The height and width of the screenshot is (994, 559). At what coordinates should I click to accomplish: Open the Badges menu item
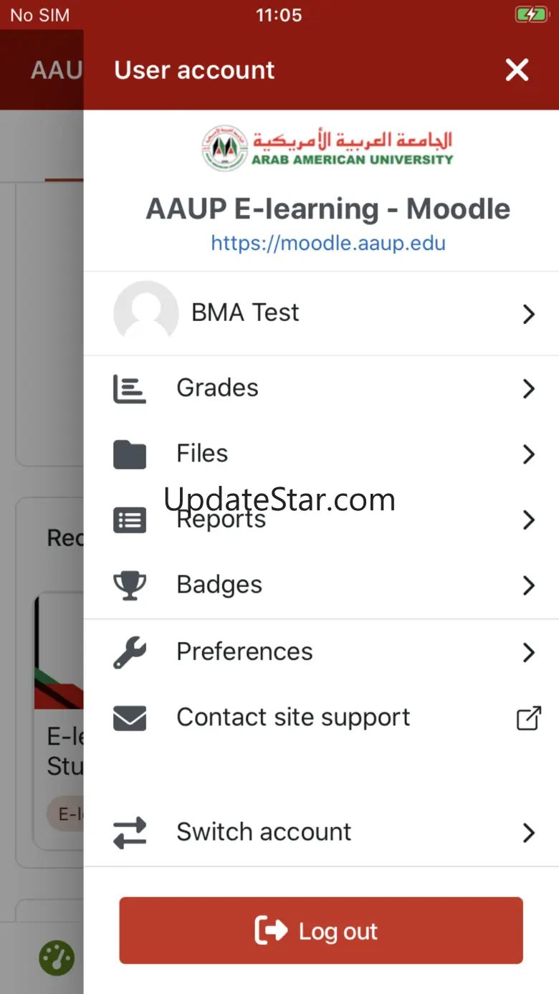pyautogui.click(x=219, y=586)
